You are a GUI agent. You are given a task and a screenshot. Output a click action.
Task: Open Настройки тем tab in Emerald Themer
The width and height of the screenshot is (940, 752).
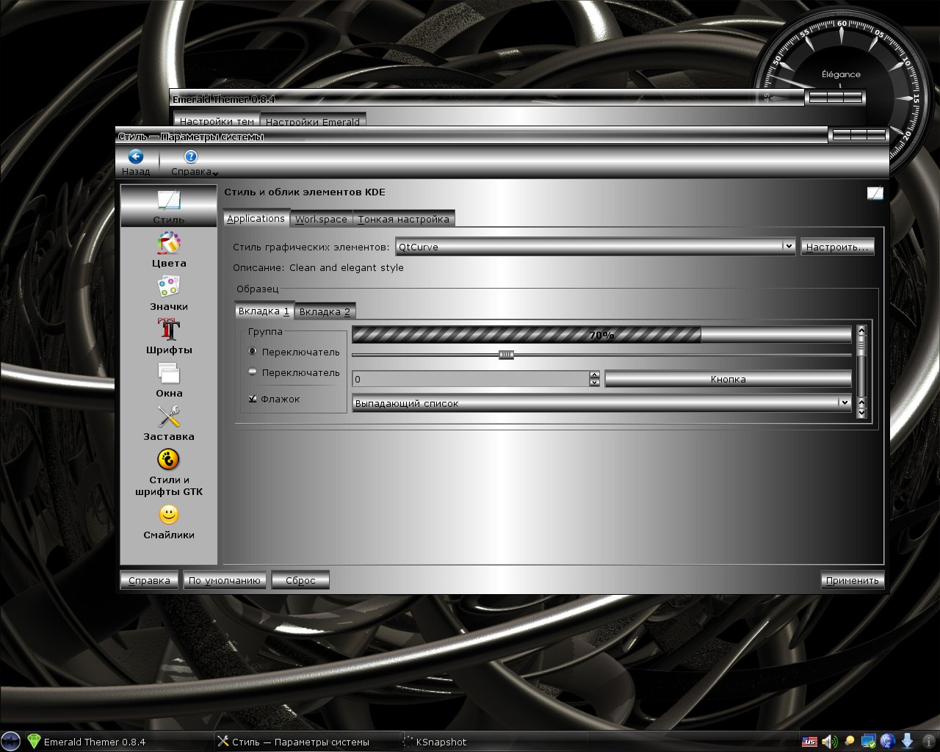[x=217, y=121]
